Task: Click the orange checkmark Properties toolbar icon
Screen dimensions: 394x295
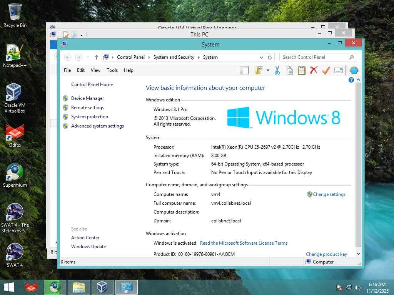Action: [326, 71]
